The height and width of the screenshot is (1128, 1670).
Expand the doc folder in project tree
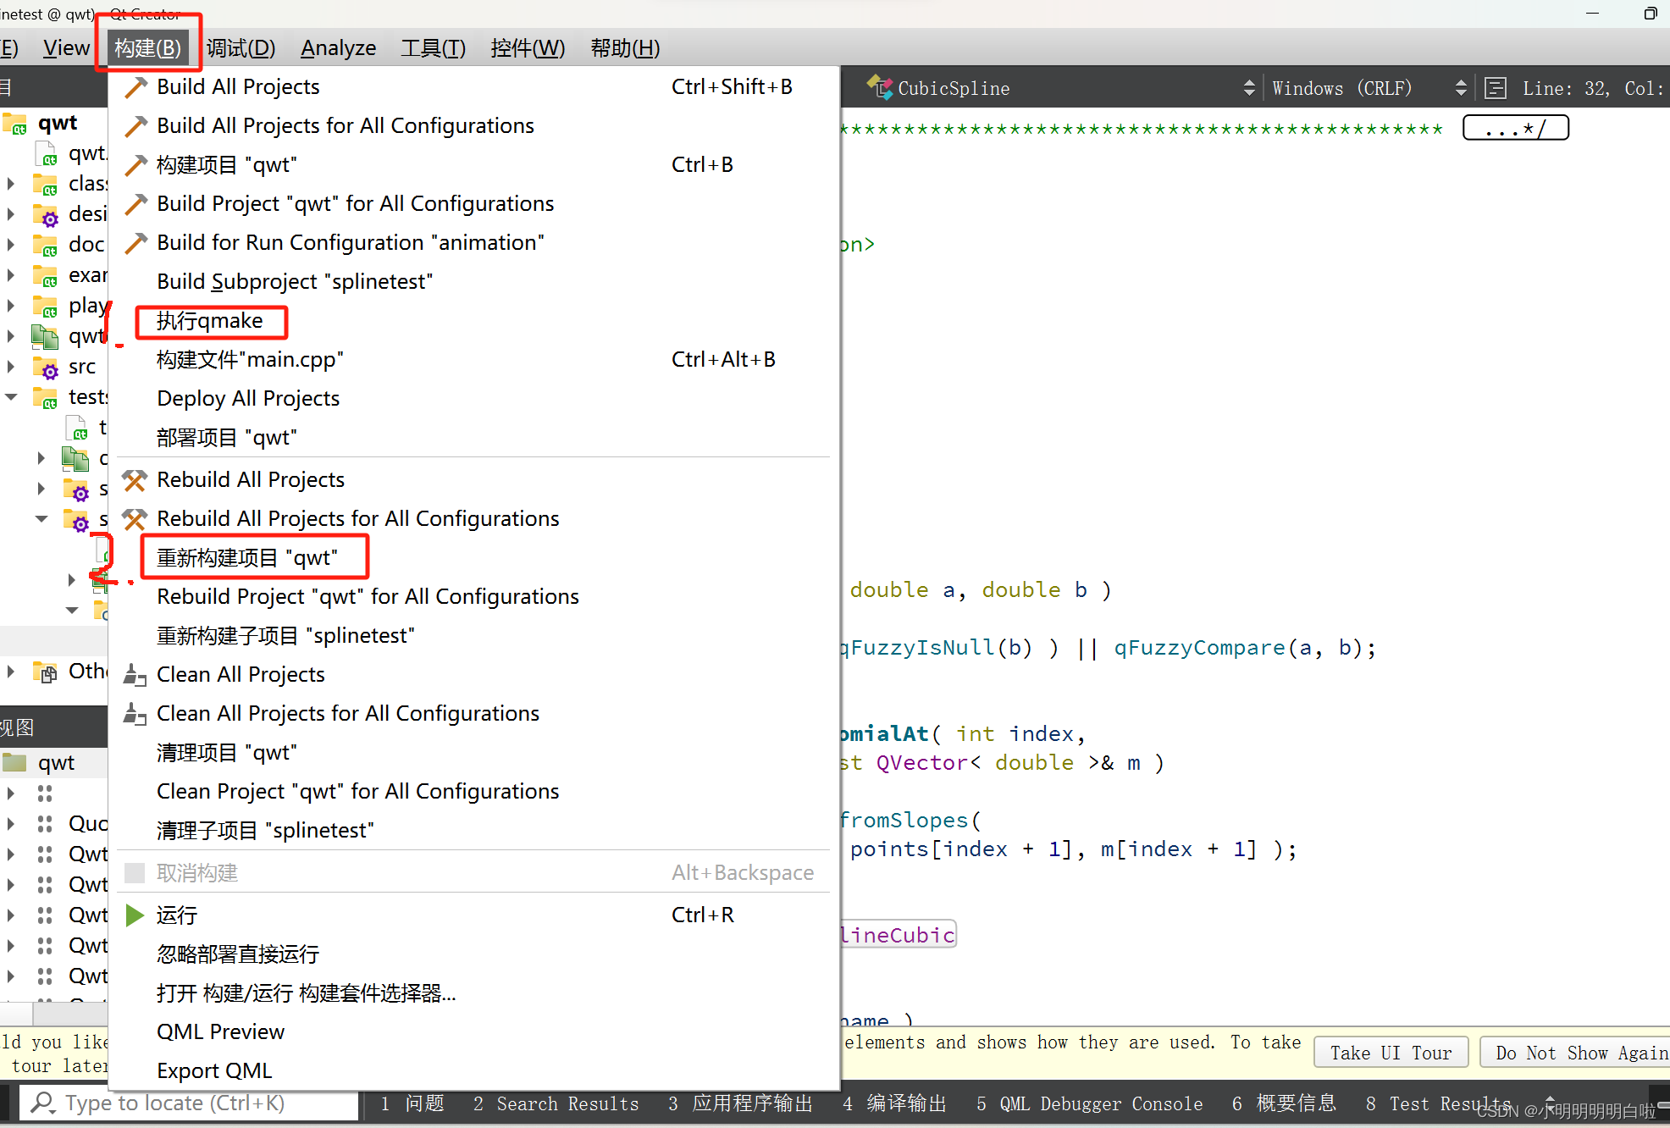(x=11, y=245)
